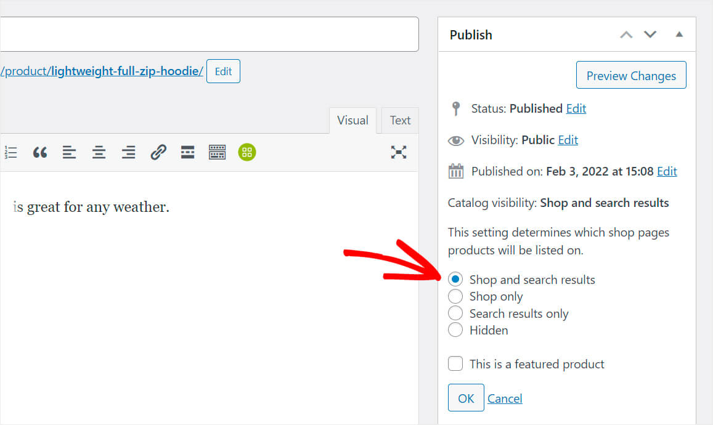Insert an ordered list in the editor
Image resolution: width=713 pixels, height=425 pixels.
pyautogui.click(x=10, y=152)
